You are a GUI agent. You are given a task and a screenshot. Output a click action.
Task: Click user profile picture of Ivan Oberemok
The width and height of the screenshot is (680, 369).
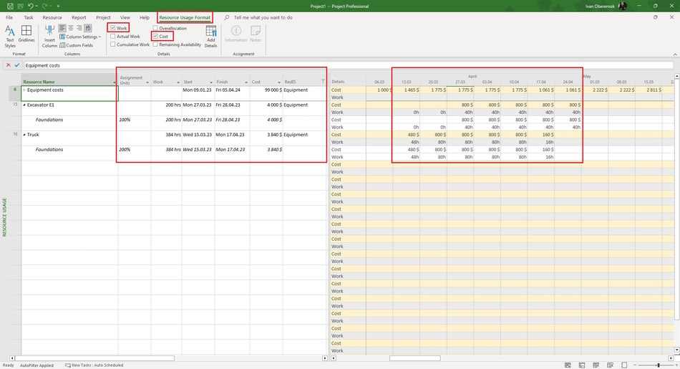point(622,6)
